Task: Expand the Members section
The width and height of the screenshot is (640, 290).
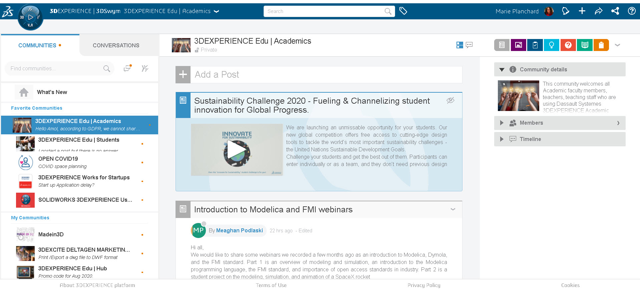Action: pos(502,123)
